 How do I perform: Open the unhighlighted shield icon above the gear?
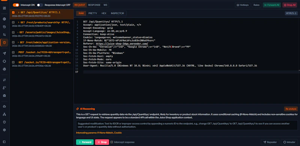(x=4, y=122)
